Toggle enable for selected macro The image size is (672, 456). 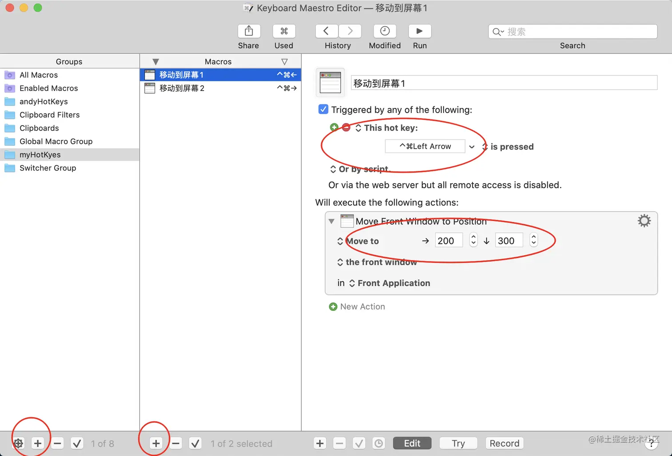click(195, 443)
